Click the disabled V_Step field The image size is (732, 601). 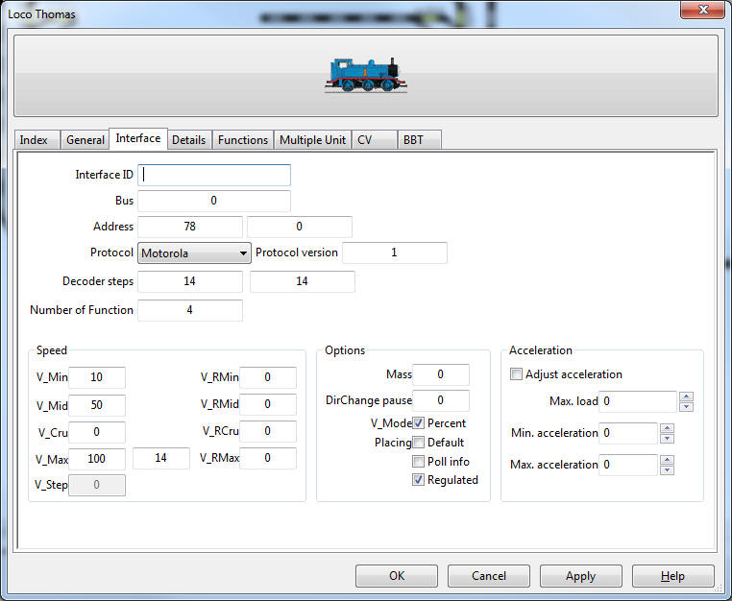pyautogui.click(x=97, y=485)
